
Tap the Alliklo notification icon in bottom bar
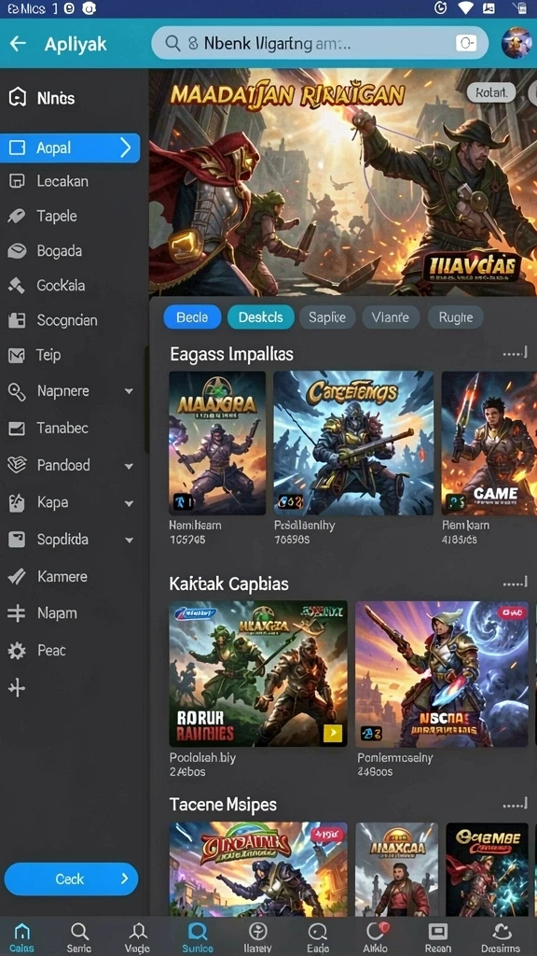pyautogui.click(x=377, y=931)
